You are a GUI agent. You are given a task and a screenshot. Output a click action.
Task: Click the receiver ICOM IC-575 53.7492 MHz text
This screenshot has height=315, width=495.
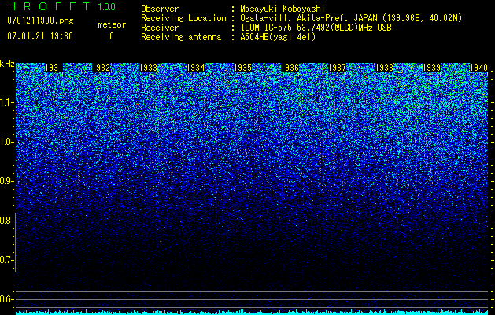coord(316,28)
